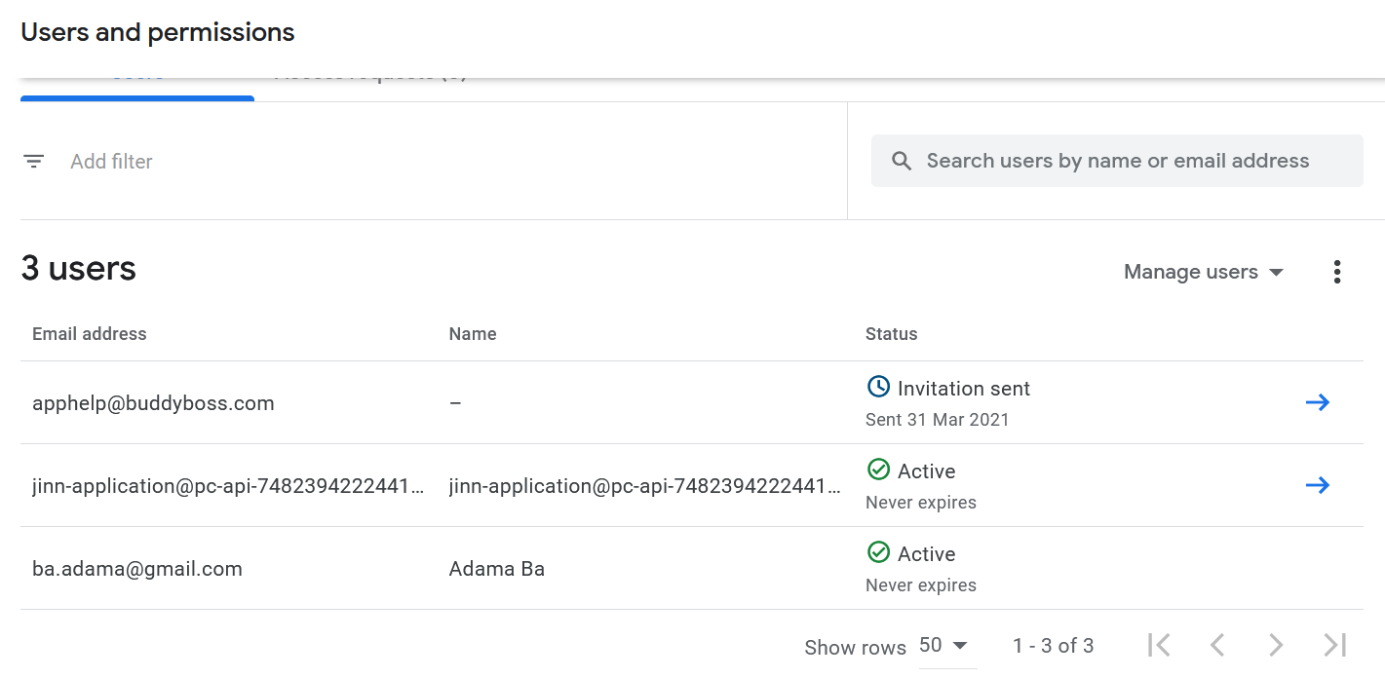This screenshot has height=678, width=1385.
Task: Click the Status column header
Action: [x=891, y=334]
